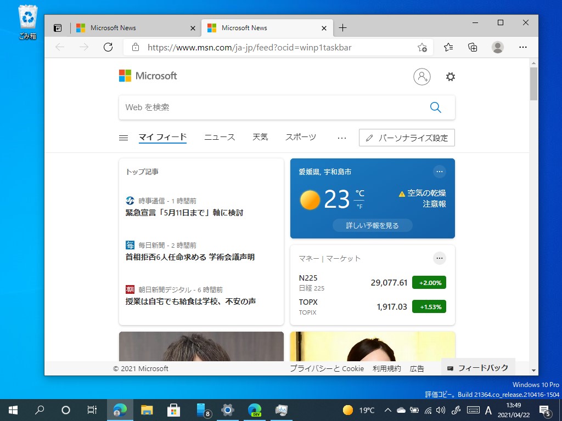Image resolution: width=562 pixels, height=421 pixels.
Task: Click the magnifier icon to search
Action: [x=435, y=107]
